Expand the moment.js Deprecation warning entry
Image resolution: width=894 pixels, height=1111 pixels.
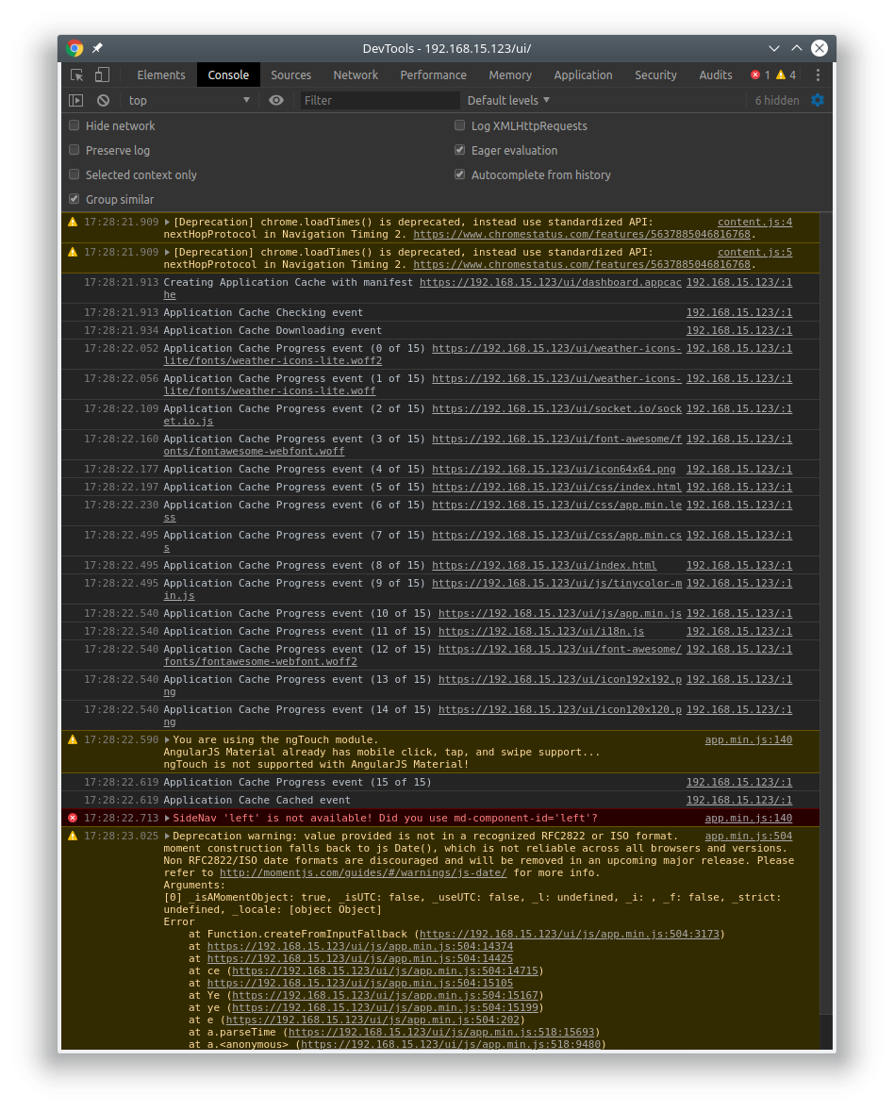pyautogui.click(x=167, y=836)
